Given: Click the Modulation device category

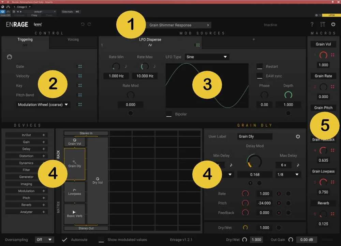Looking at the screenshot, I should [x=26, y=191].
